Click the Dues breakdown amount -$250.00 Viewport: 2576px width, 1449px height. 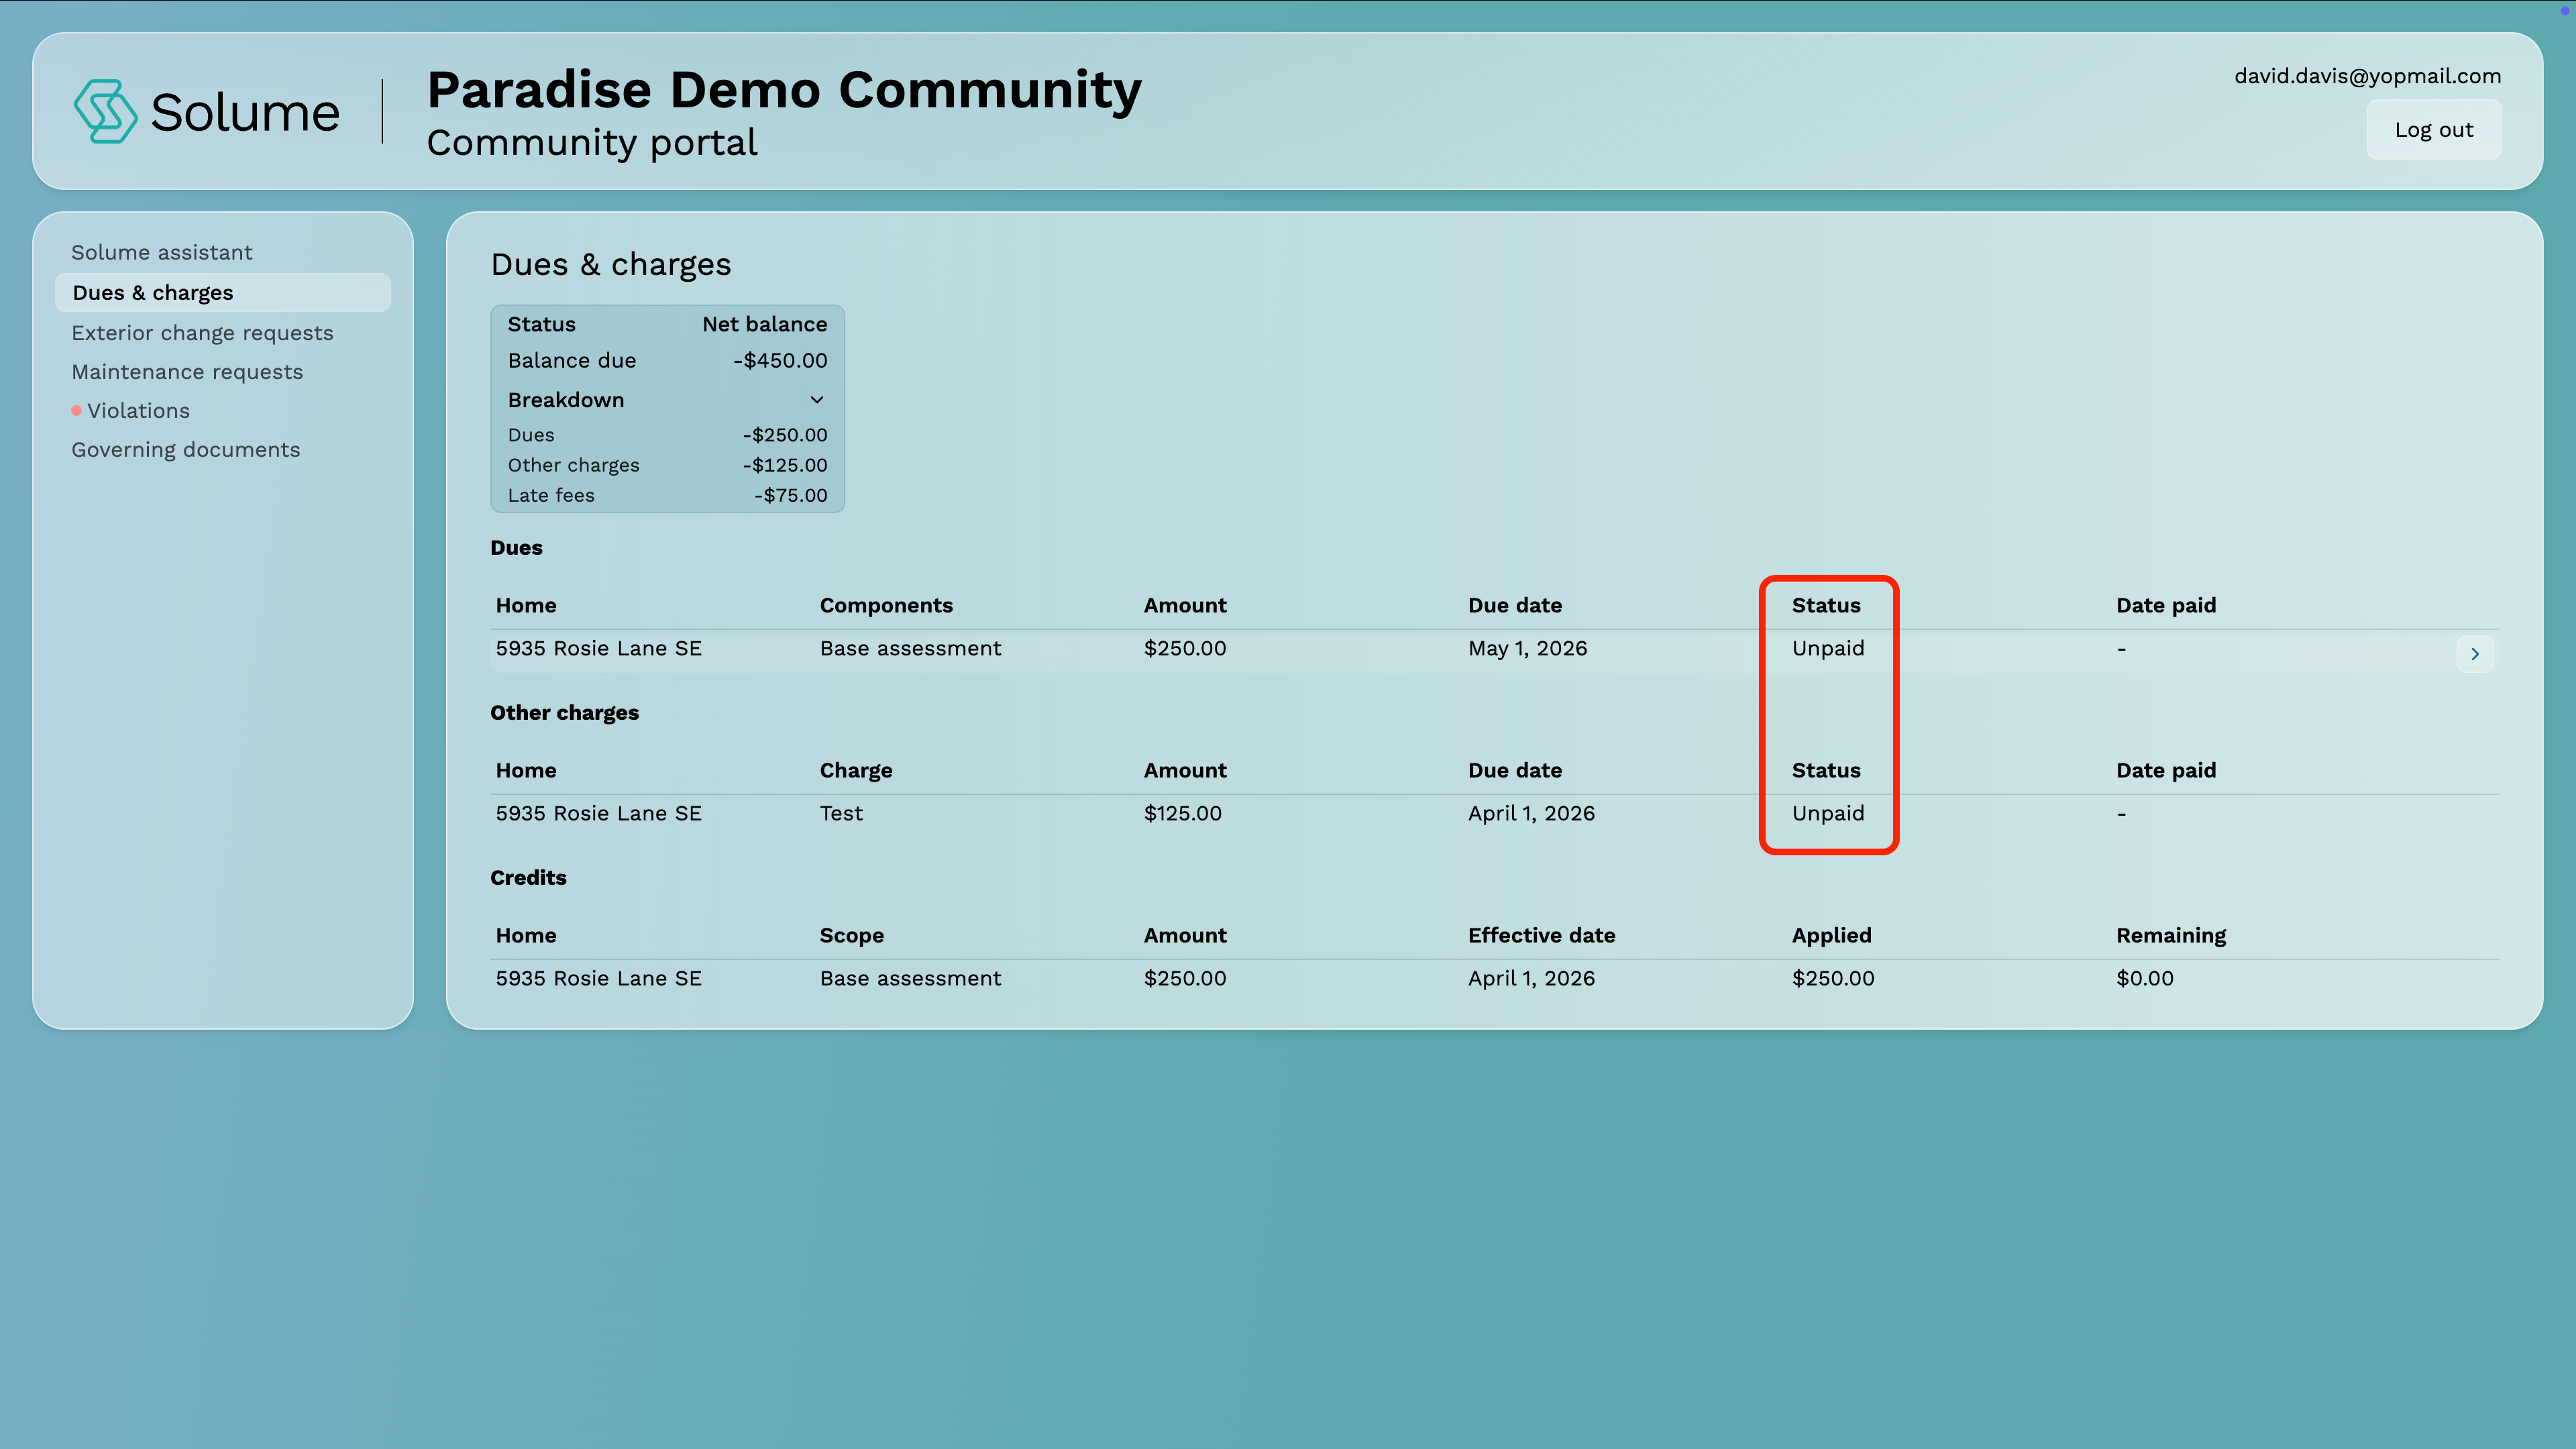pyautogui.click(x=785, y=435)
